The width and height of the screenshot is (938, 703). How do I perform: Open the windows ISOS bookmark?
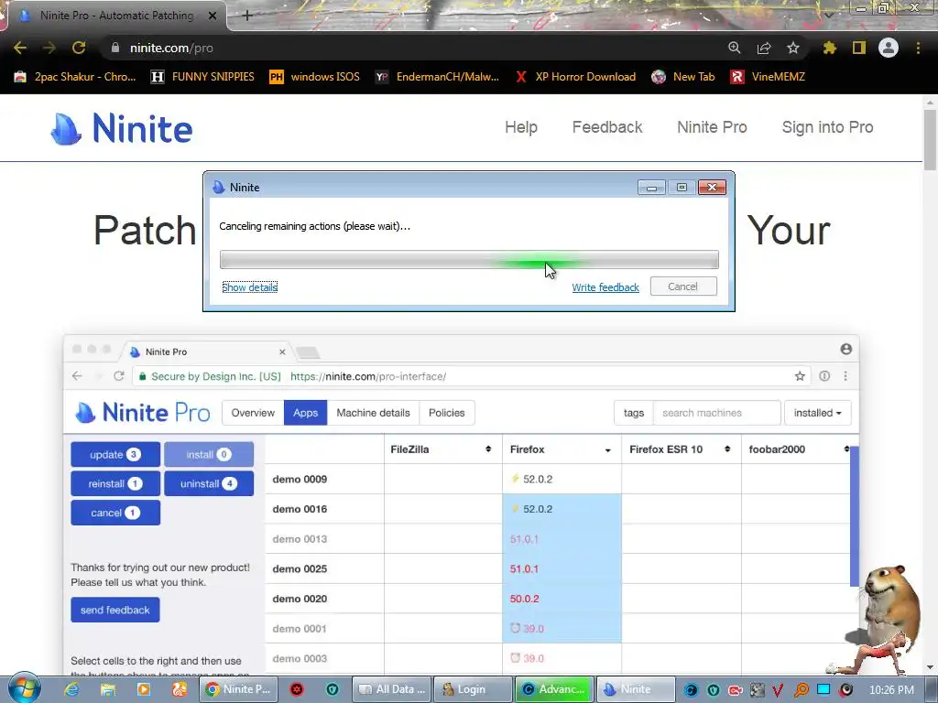click(315, 77)
